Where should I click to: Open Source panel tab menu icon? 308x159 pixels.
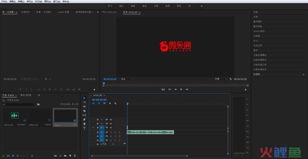pos(17,12)
